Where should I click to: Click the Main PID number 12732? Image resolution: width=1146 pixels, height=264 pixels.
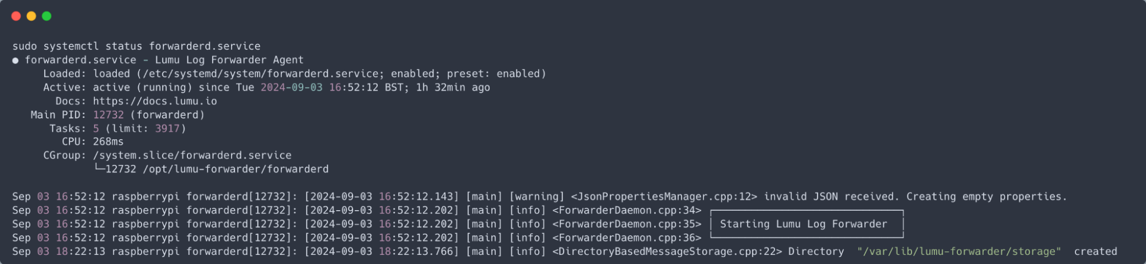(x=108, y=115)
